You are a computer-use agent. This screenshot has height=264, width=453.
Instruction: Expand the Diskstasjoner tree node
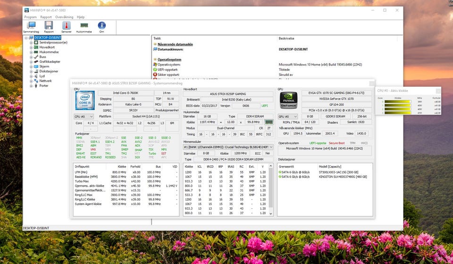[31, 71]
